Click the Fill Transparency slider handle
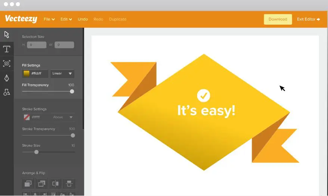 [72, 91]
